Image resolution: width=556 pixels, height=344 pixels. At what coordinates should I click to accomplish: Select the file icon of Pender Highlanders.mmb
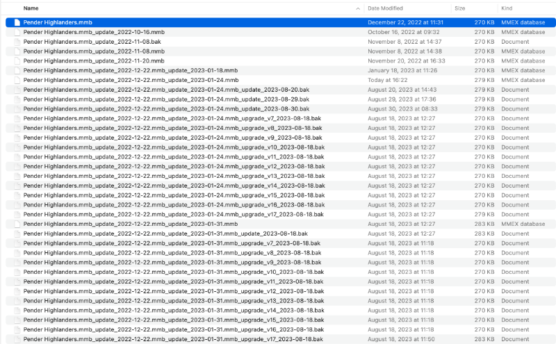tap(17, 22)
